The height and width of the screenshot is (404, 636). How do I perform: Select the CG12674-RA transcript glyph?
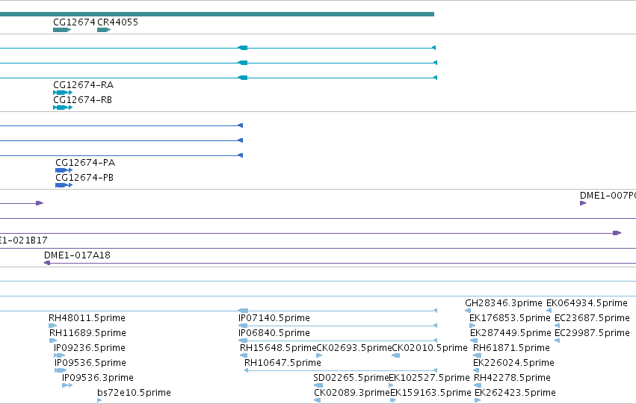click(63, 93)
